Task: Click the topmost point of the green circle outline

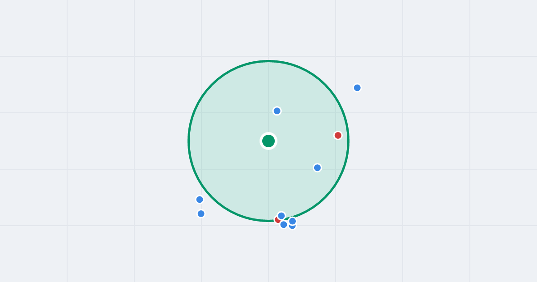Action: [268, 61]
